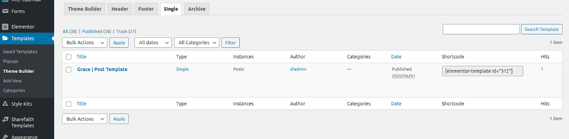Screen dimensions: 569x139
Task: Check the Grace | Post Template row checkbox
Action: (69, 70)
